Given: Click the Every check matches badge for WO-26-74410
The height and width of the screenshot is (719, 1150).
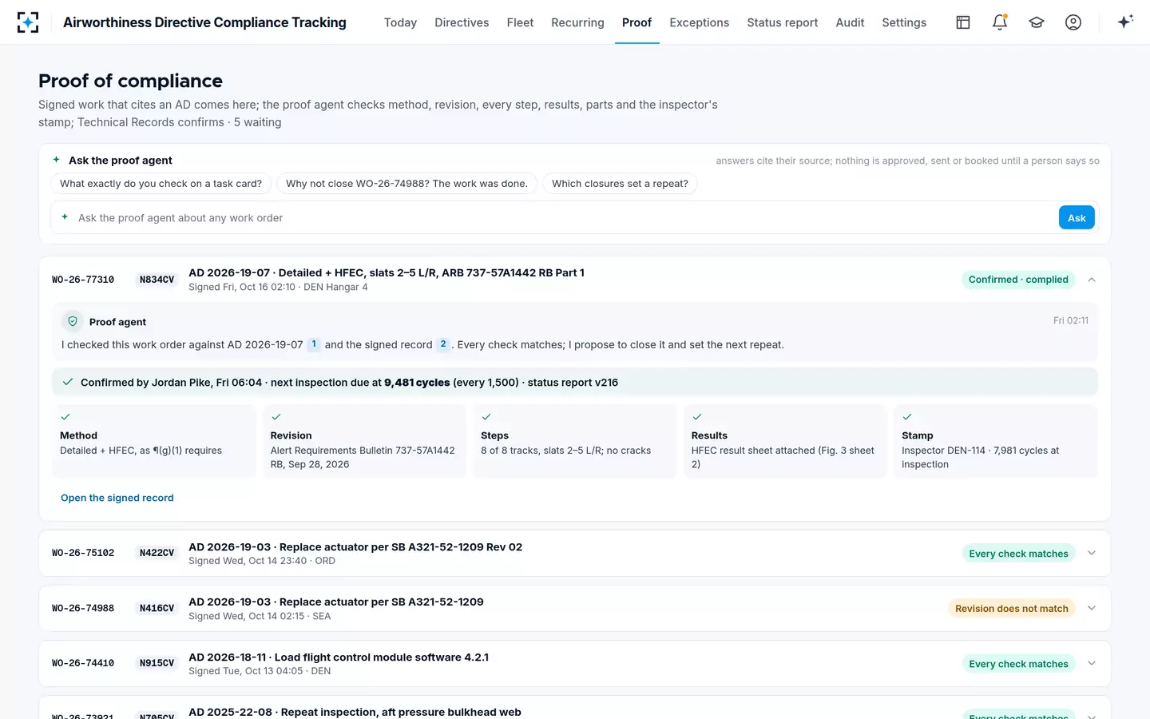Looking at the screenshot, I should pos(1018,663).
